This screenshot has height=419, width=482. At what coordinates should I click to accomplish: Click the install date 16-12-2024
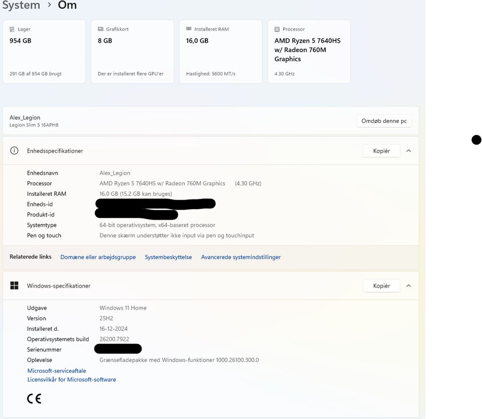113,329
